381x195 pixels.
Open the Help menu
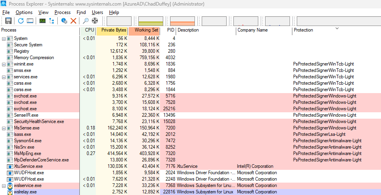pyautogui.click(x=114, y=12)
